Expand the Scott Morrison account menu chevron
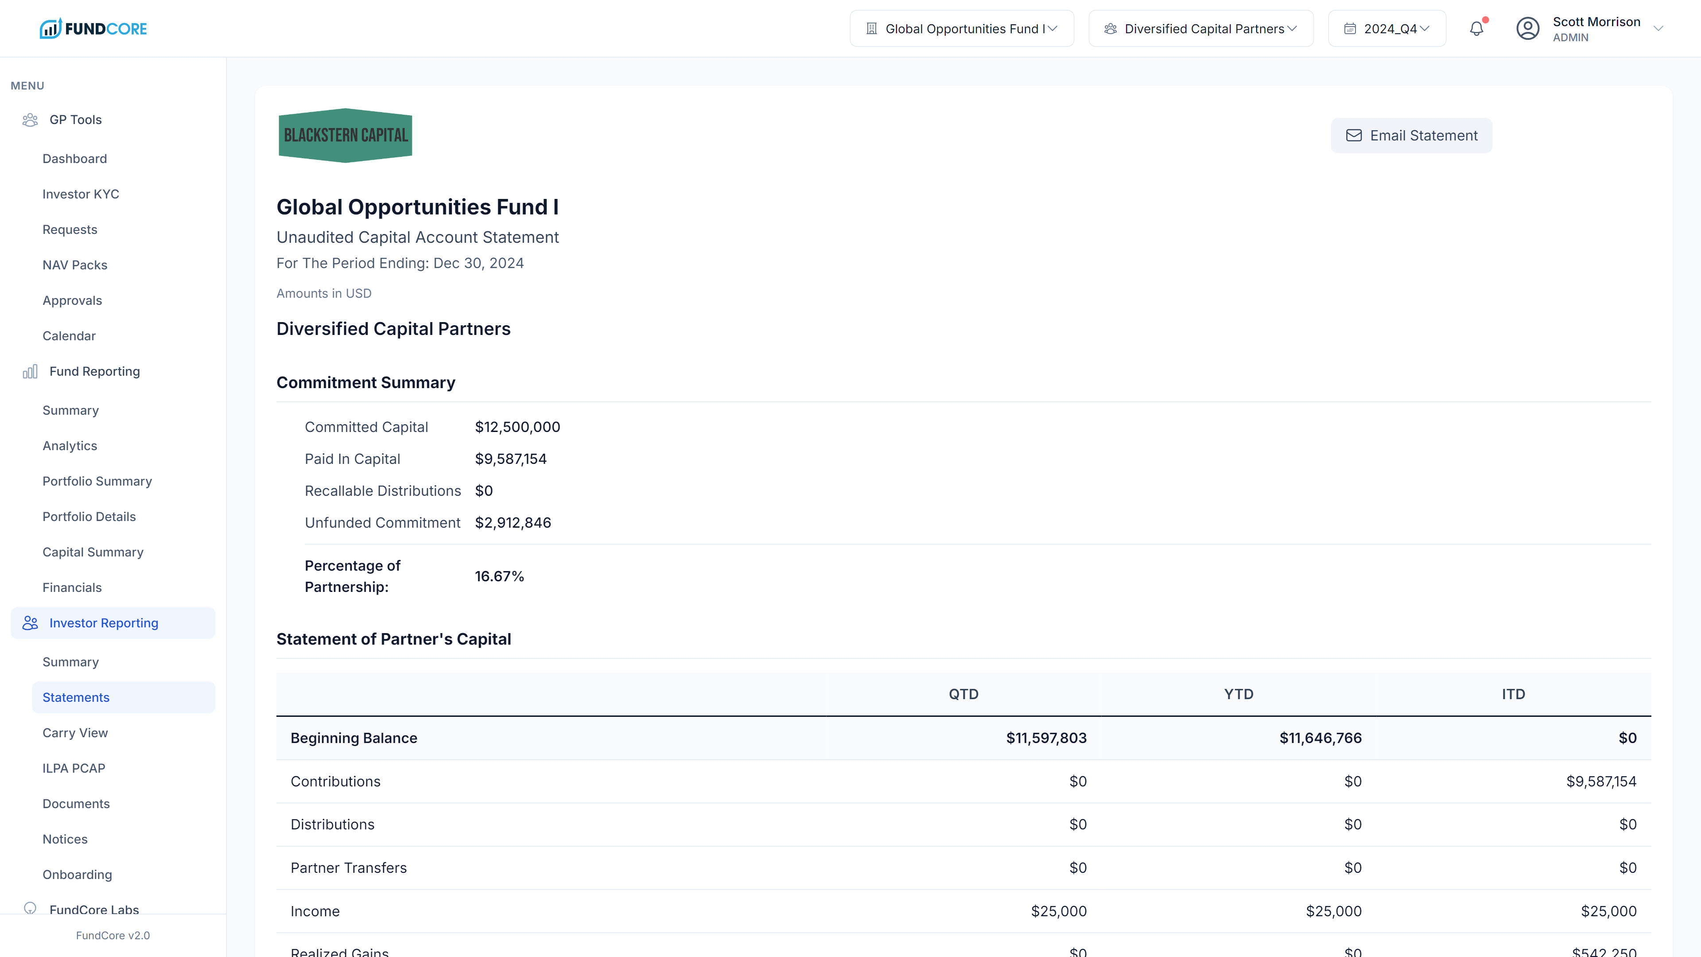Screen dimensions: 1701x957 tap(1658, 28)
